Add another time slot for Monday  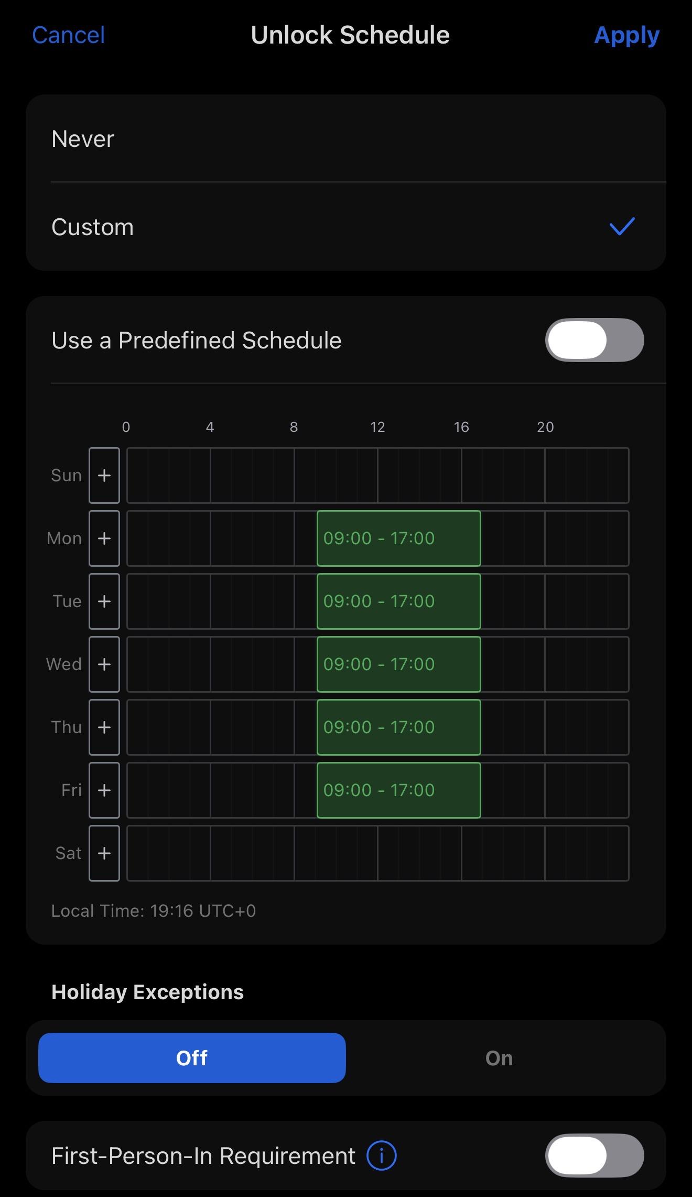[104, 538]
